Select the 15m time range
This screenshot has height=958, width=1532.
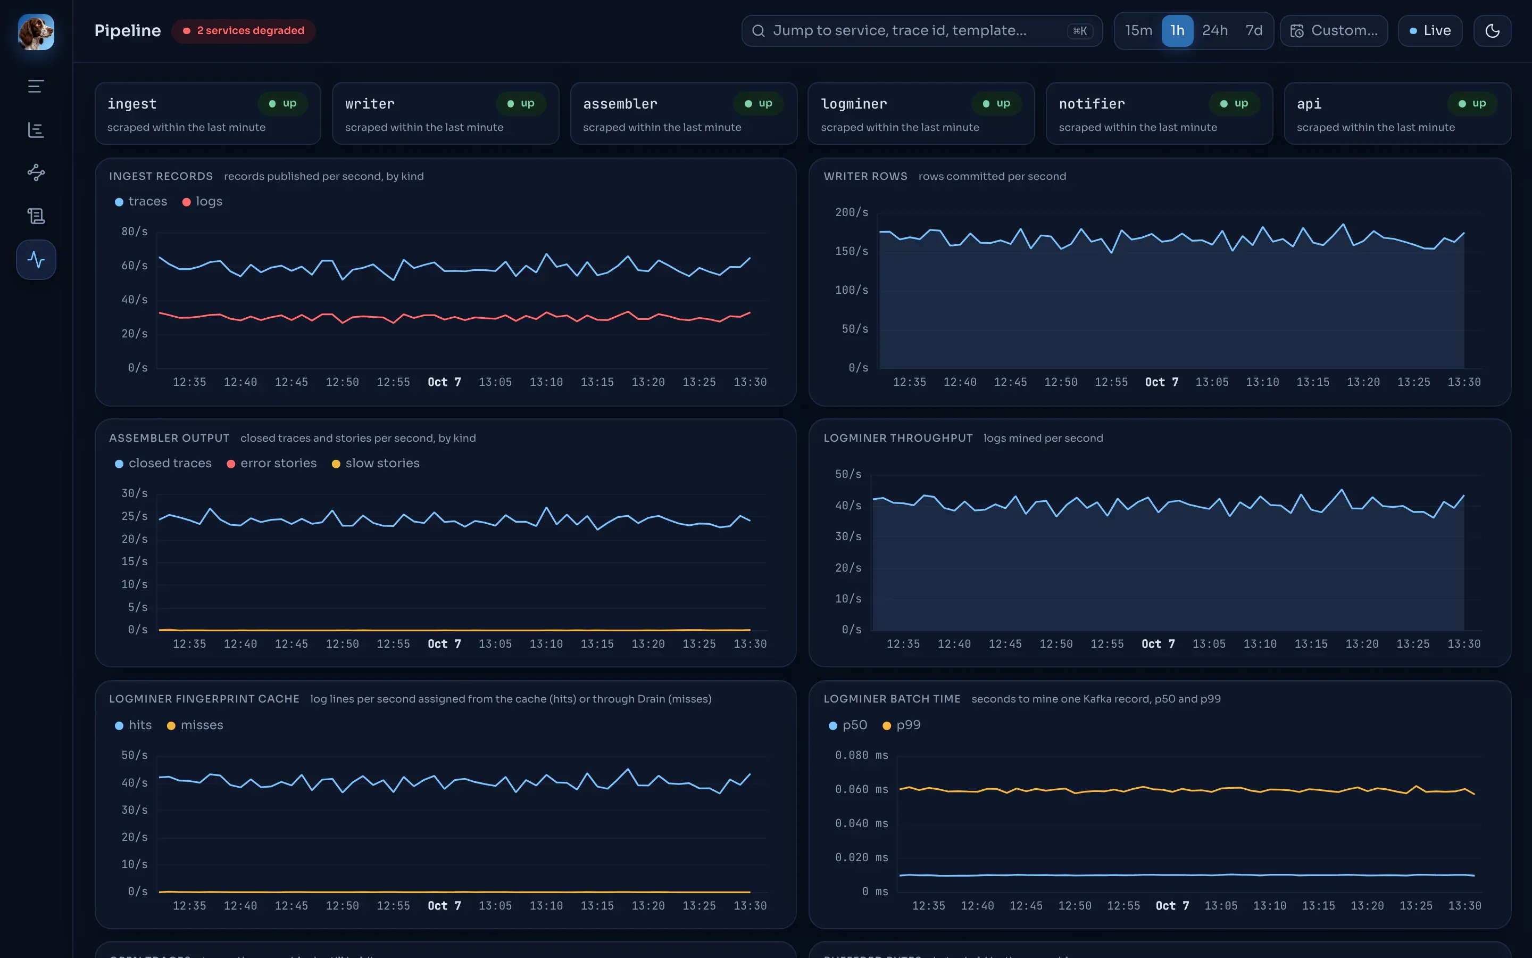(x=1138, y=30)
